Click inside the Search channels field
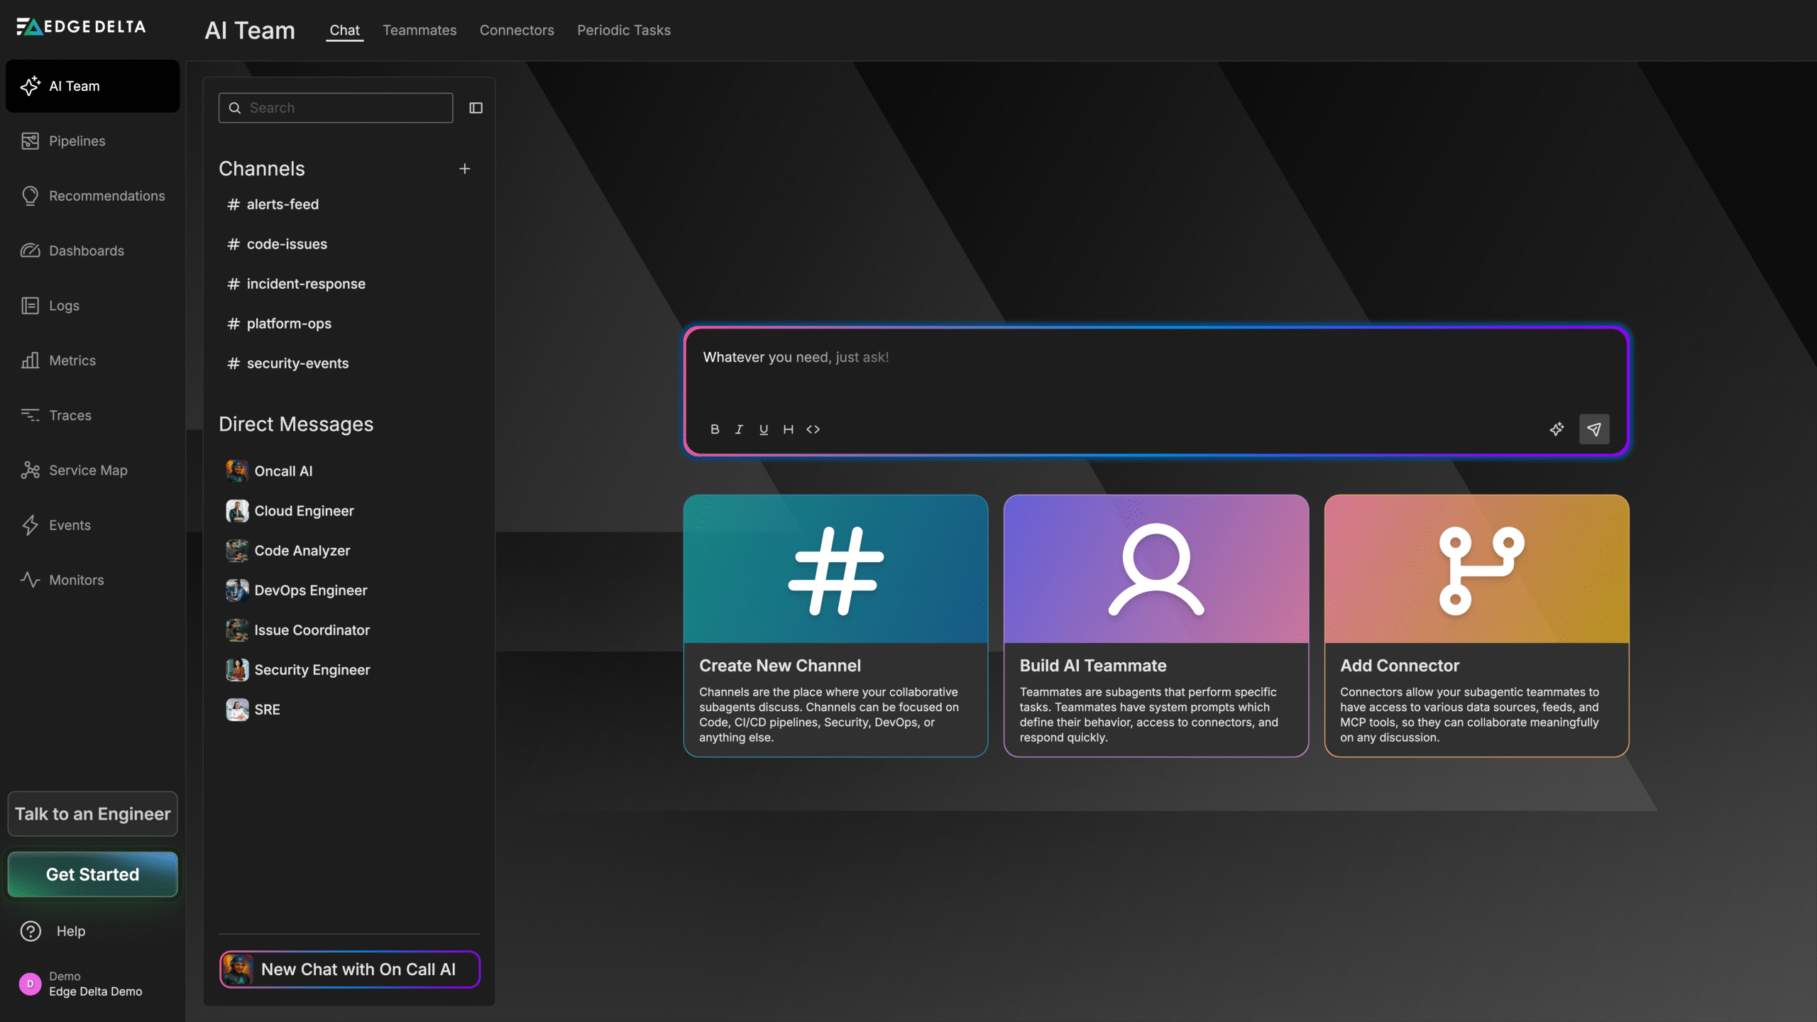This screenshot has height=1022, width=1817. click(x=335, y=107)
